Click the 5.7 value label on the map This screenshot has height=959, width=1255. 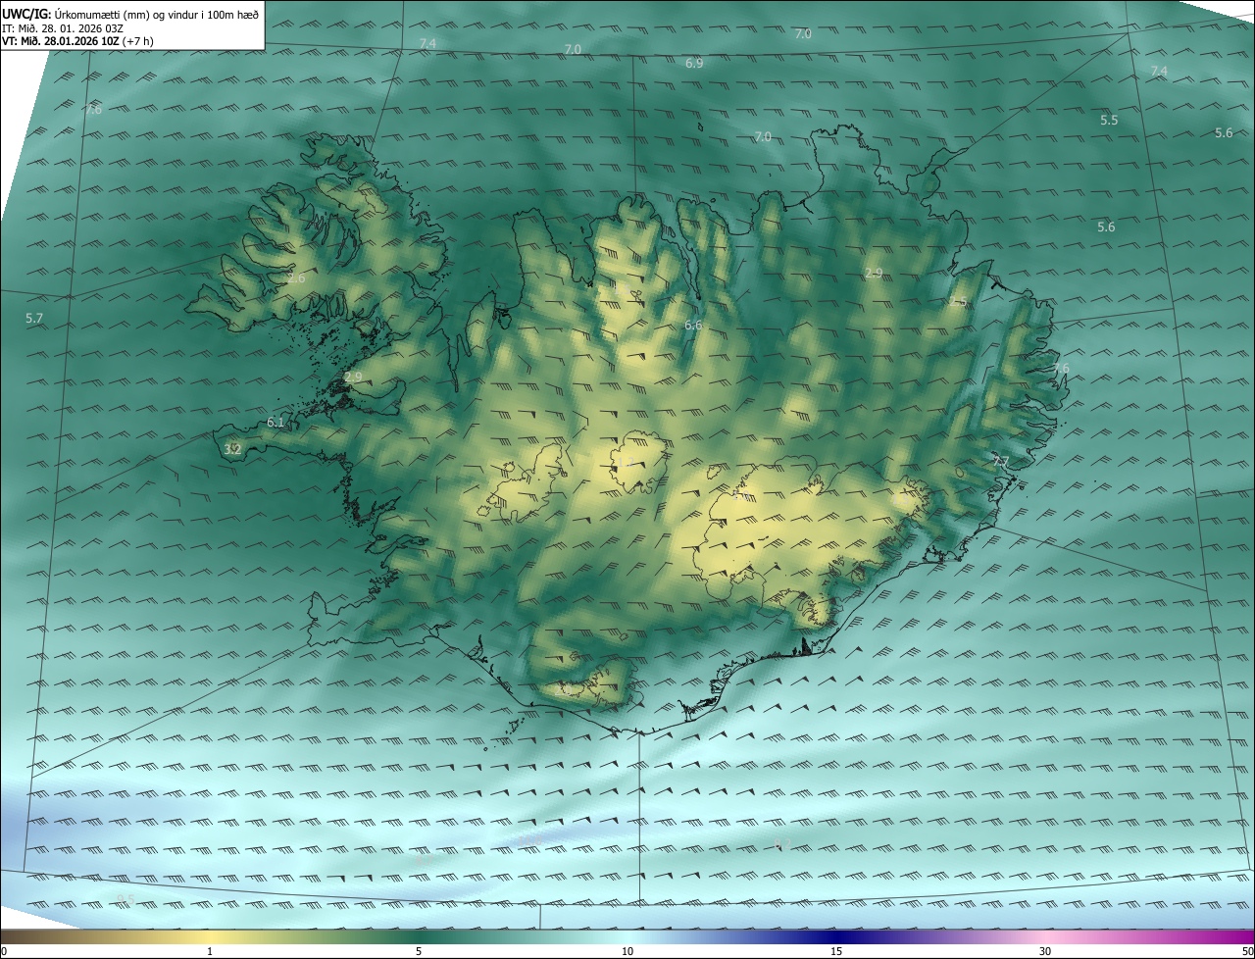[34, 318]
